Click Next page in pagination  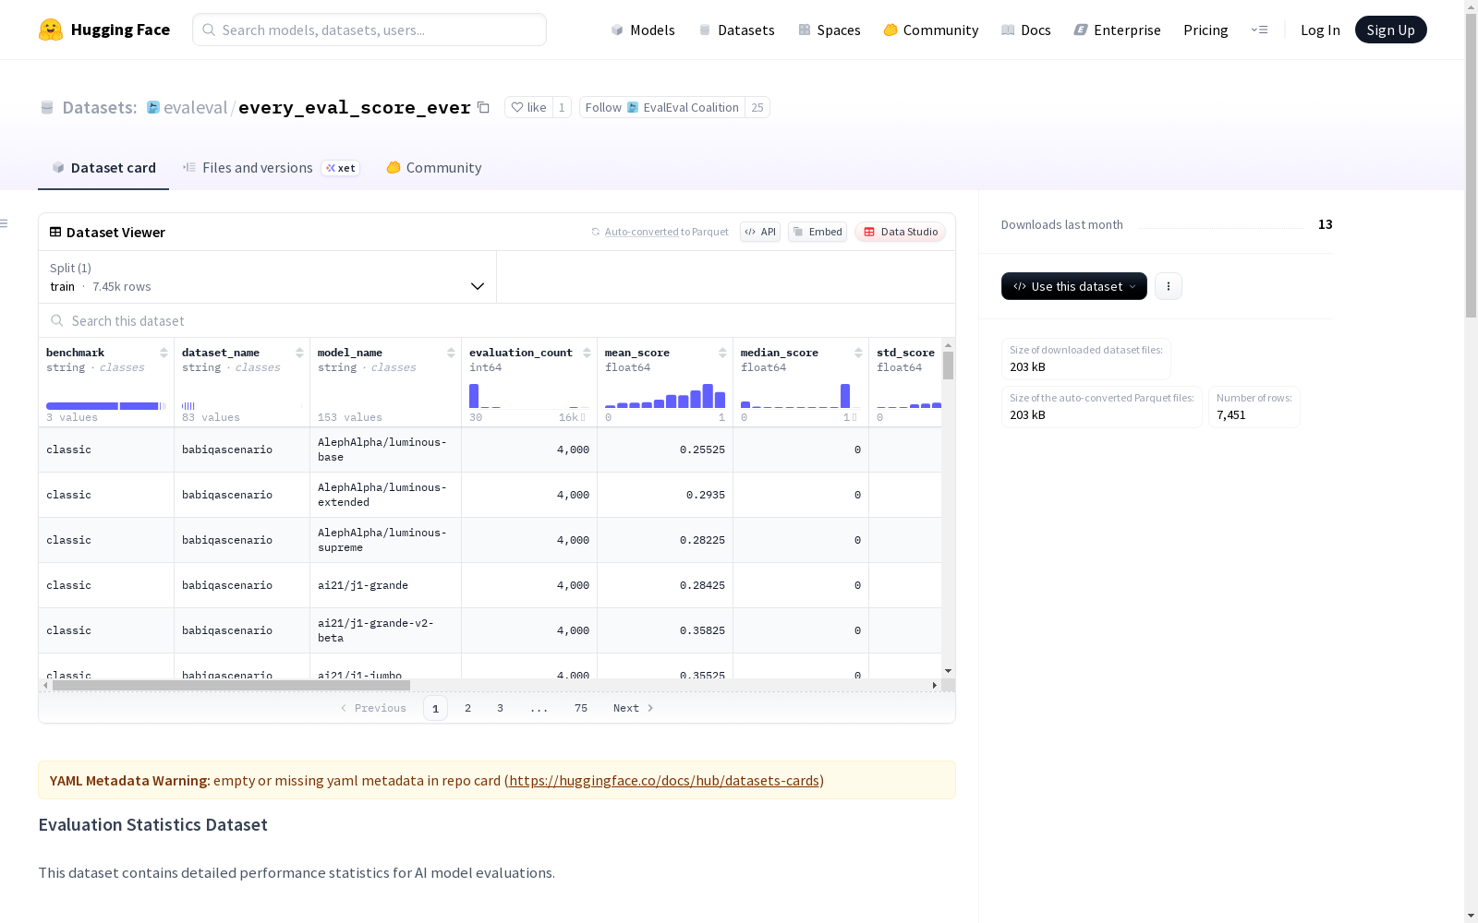click(x=634, y=708)
